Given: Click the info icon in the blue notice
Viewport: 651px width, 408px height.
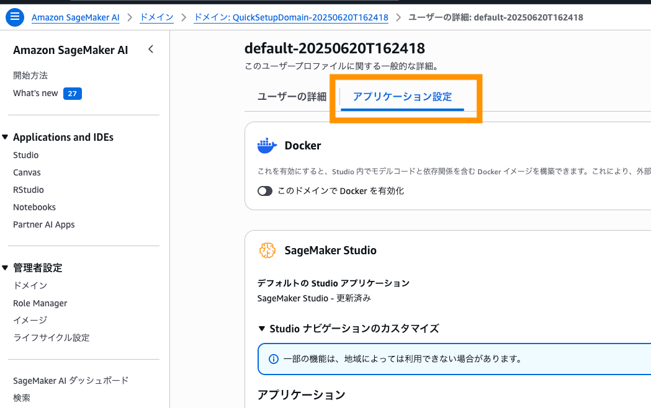Looking at the screenshot, I should pyautogui.click(x=273, y=359).
